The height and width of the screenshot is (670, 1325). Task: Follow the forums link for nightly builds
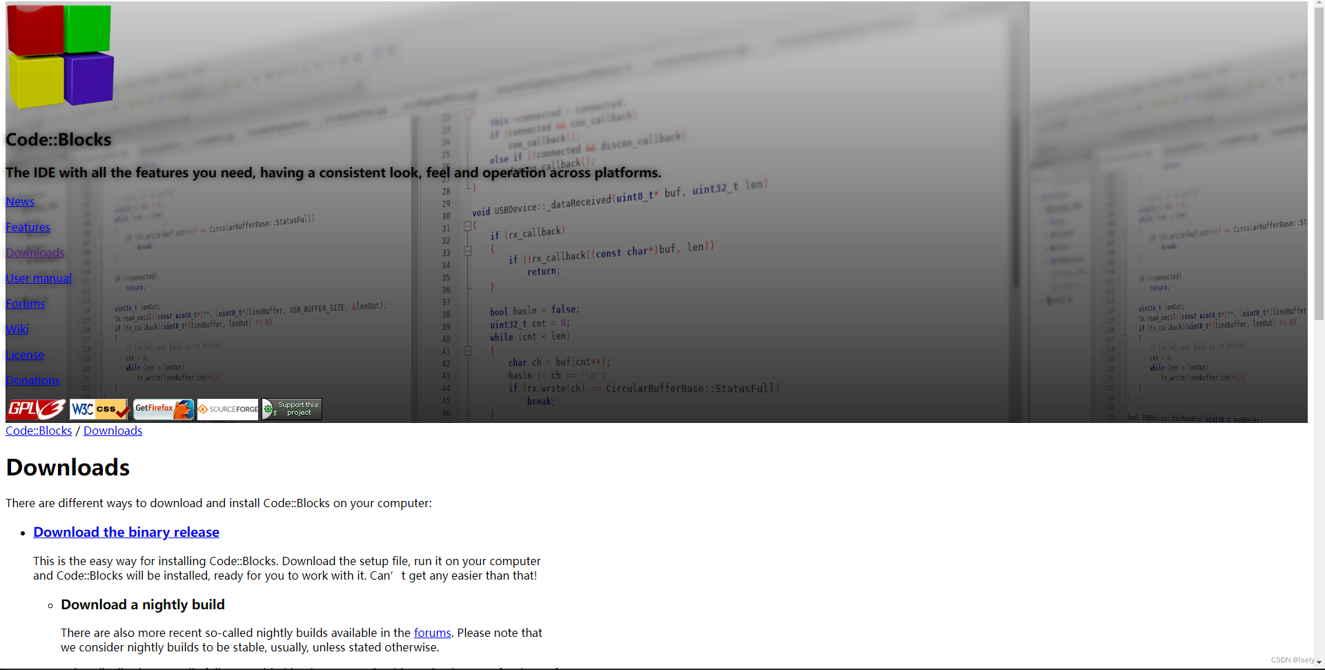432,633
